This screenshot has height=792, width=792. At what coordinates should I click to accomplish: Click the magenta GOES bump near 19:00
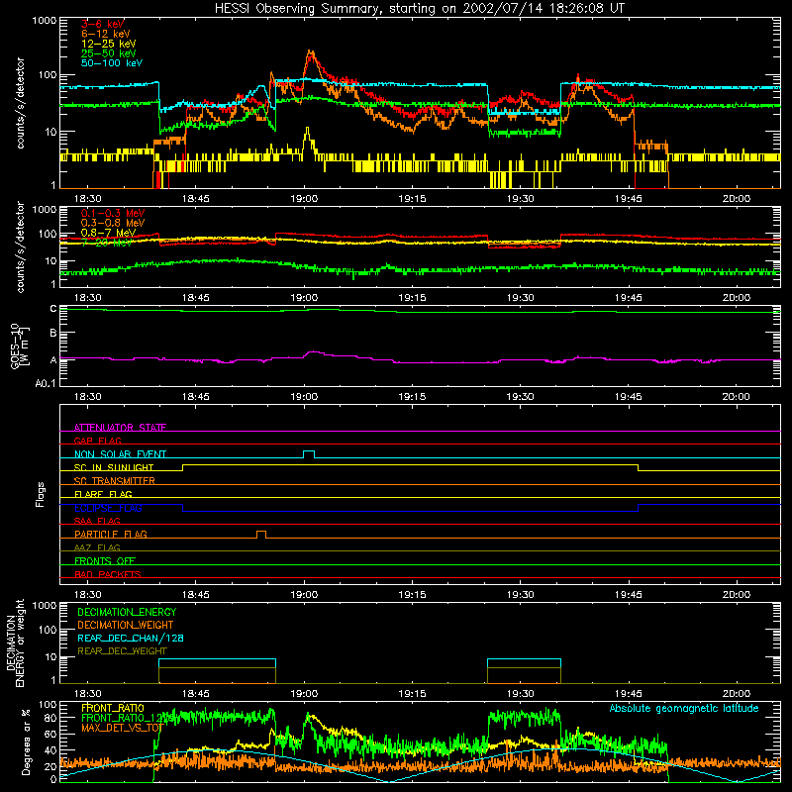click(x=314, y=352)
